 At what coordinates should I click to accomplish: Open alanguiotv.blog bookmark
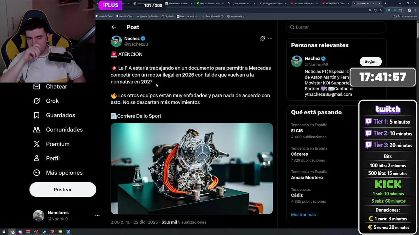point(236,16)
